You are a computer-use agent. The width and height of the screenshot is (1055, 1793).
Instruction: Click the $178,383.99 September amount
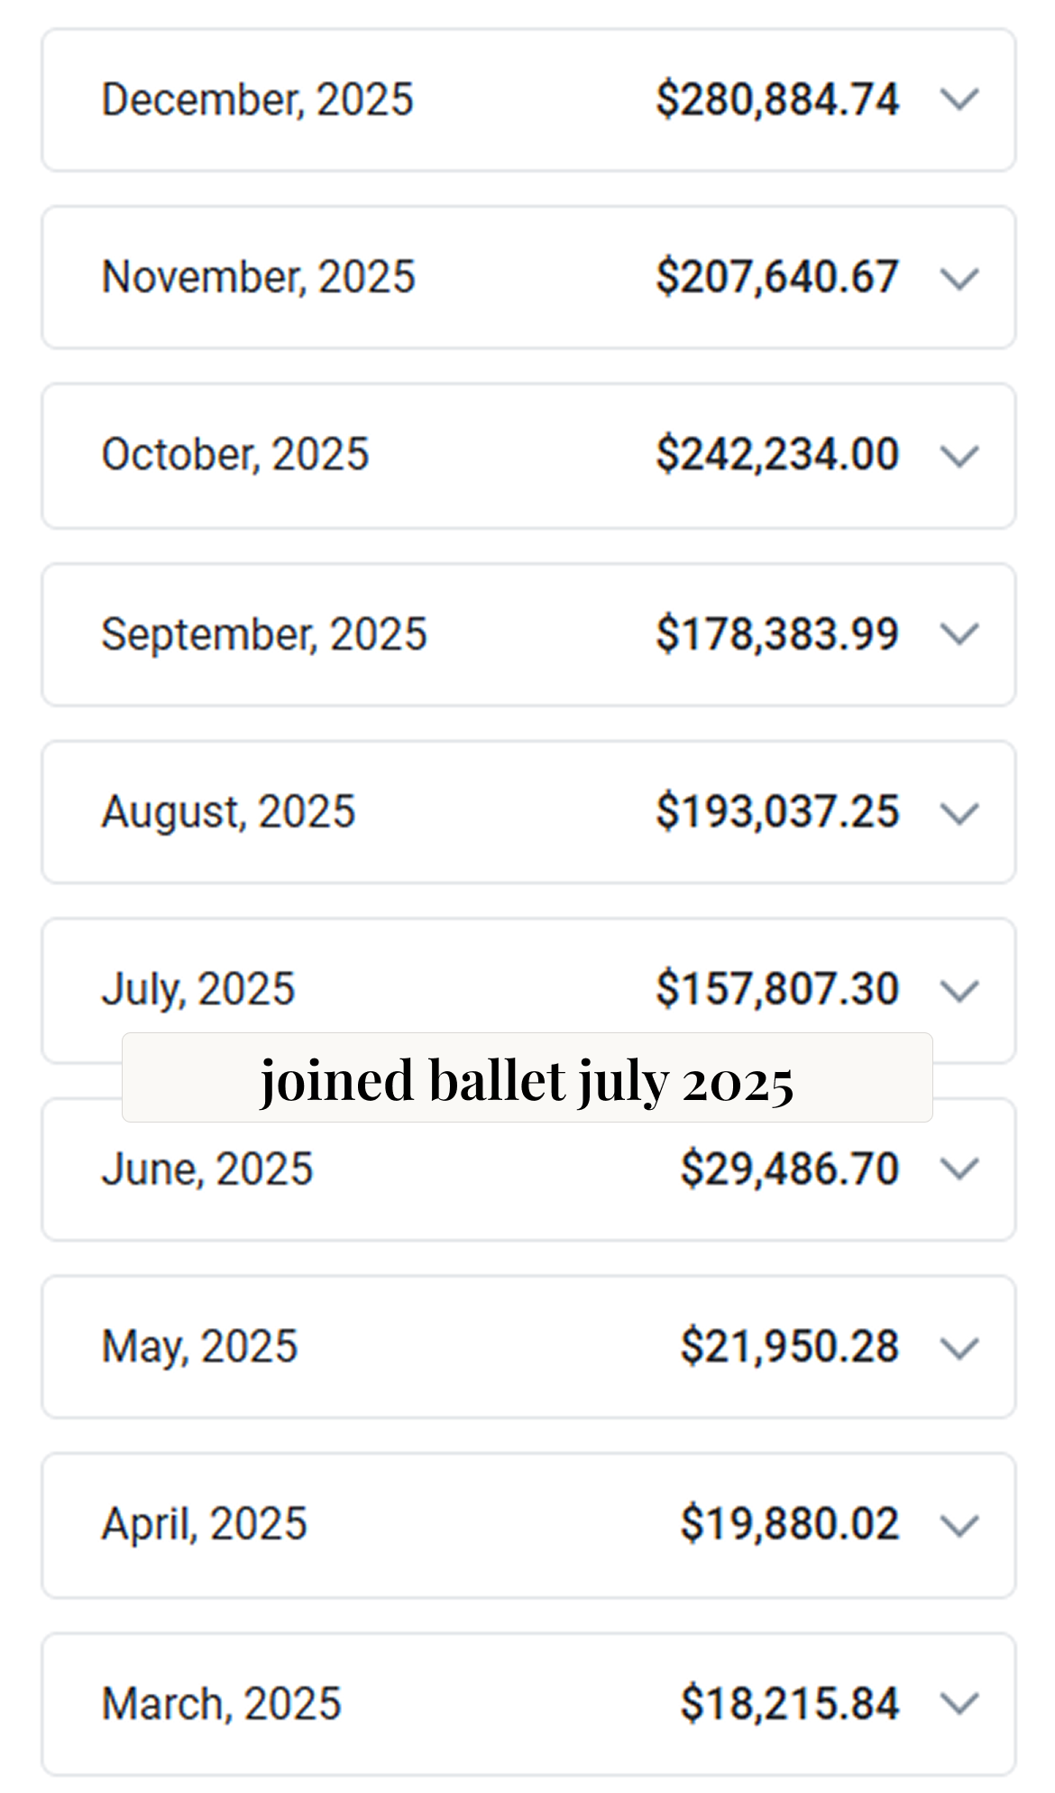(777, 633)
